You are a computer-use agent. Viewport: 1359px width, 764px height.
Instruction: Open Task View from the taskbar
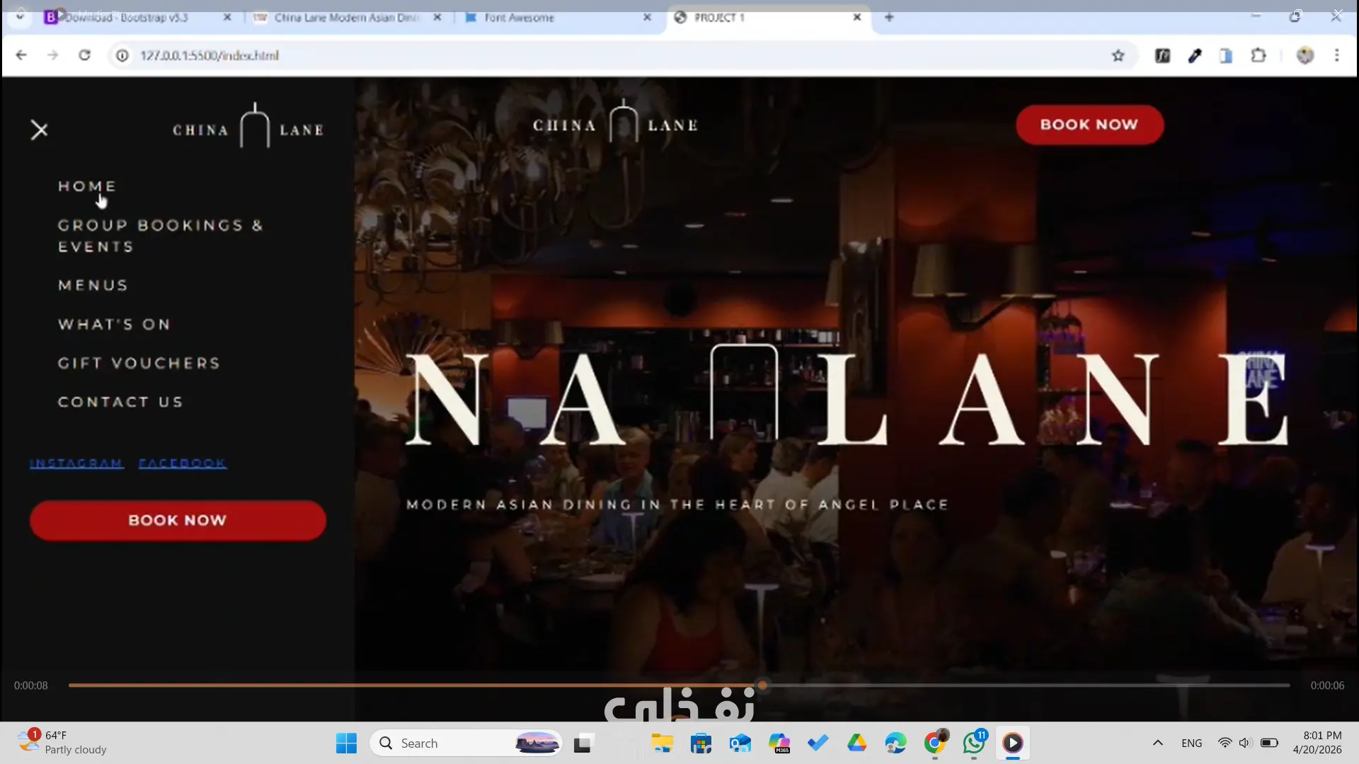pyautogui.click(x=583, y=743)
